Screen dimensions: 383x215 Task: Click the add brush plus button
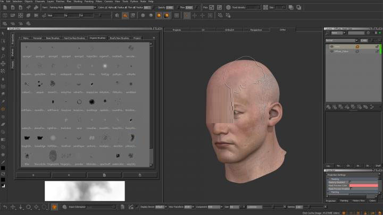coord(33,175)
